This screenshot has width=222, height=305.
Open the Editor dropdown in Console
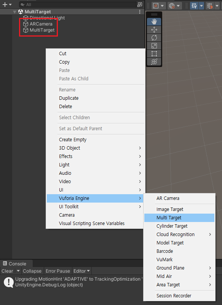81,271
